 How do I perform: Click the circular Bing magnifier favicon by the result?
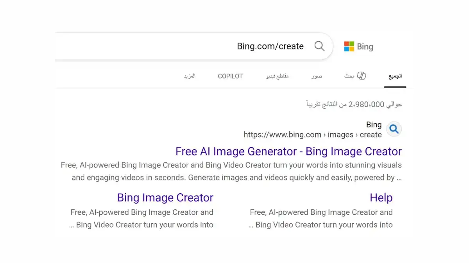coord(394,129)
